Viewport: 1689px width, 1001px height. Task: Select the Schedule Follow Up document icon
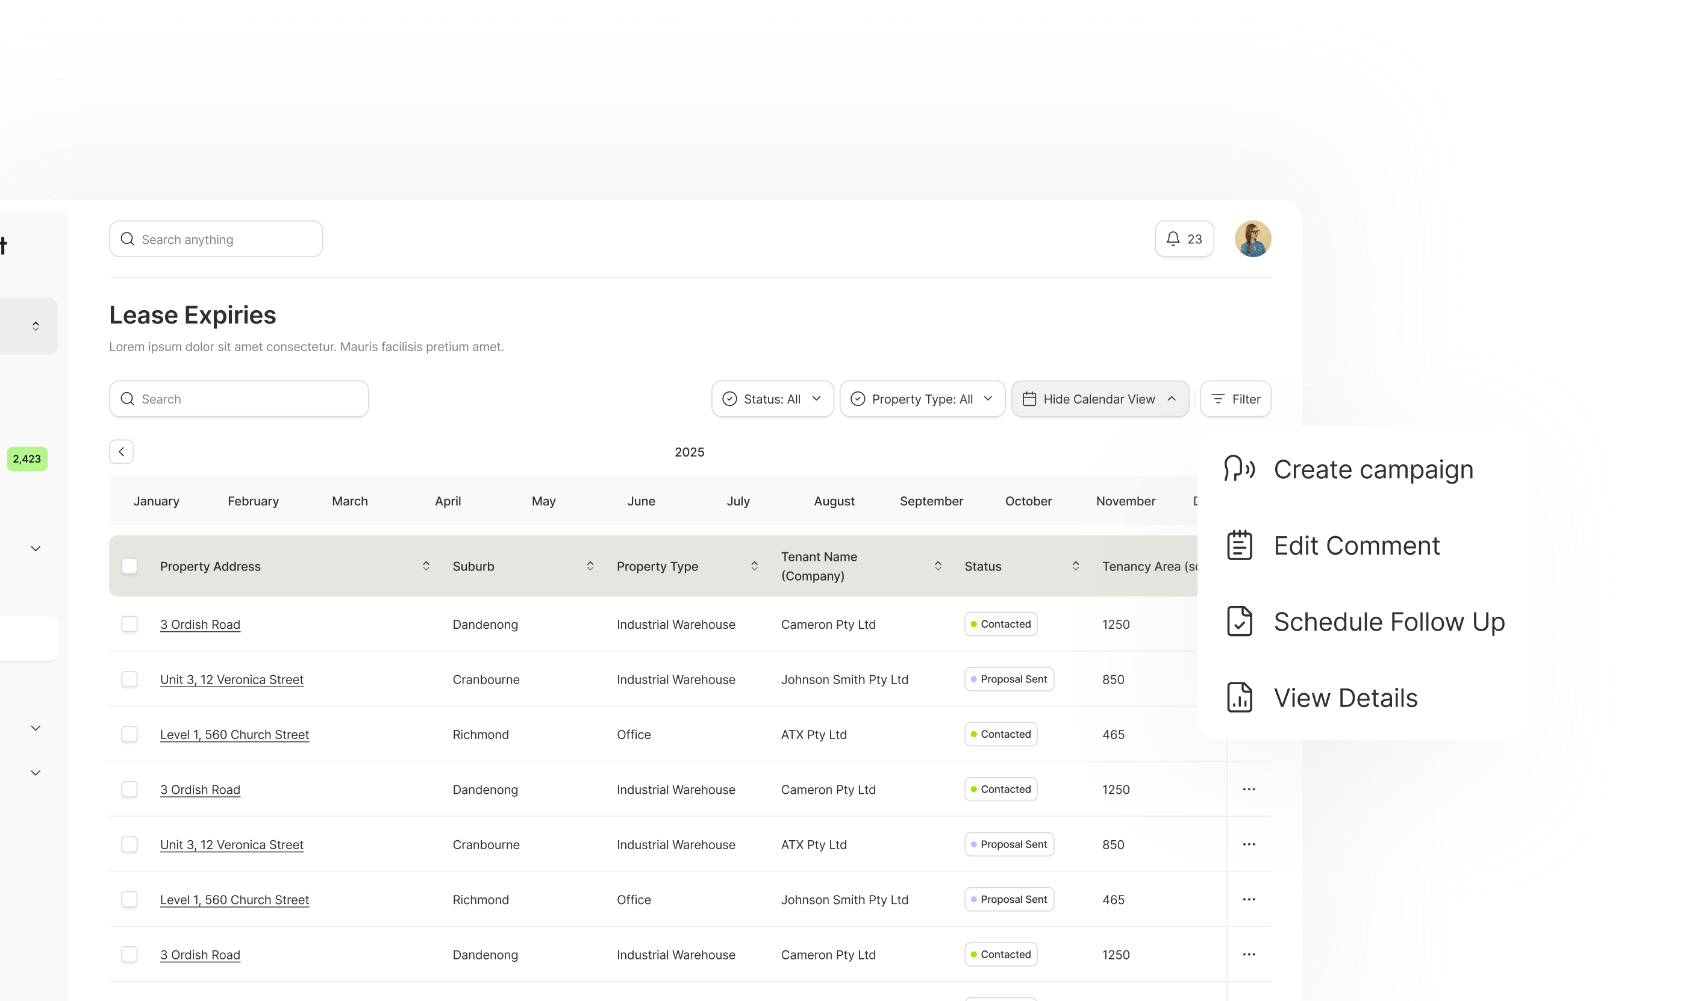tap(1240, 621)
